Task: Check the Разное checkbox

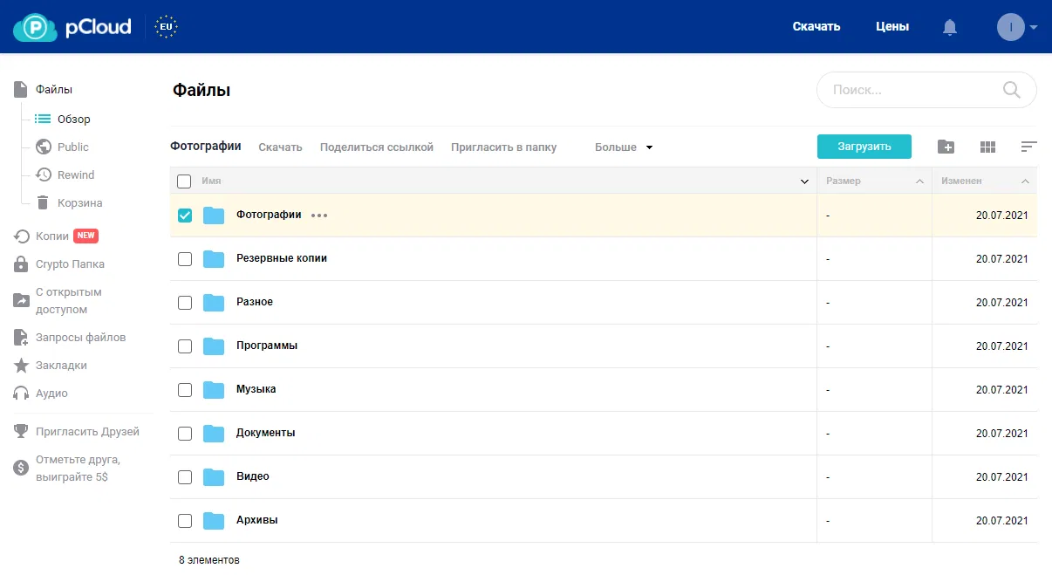Action: (x=185, y=303)
